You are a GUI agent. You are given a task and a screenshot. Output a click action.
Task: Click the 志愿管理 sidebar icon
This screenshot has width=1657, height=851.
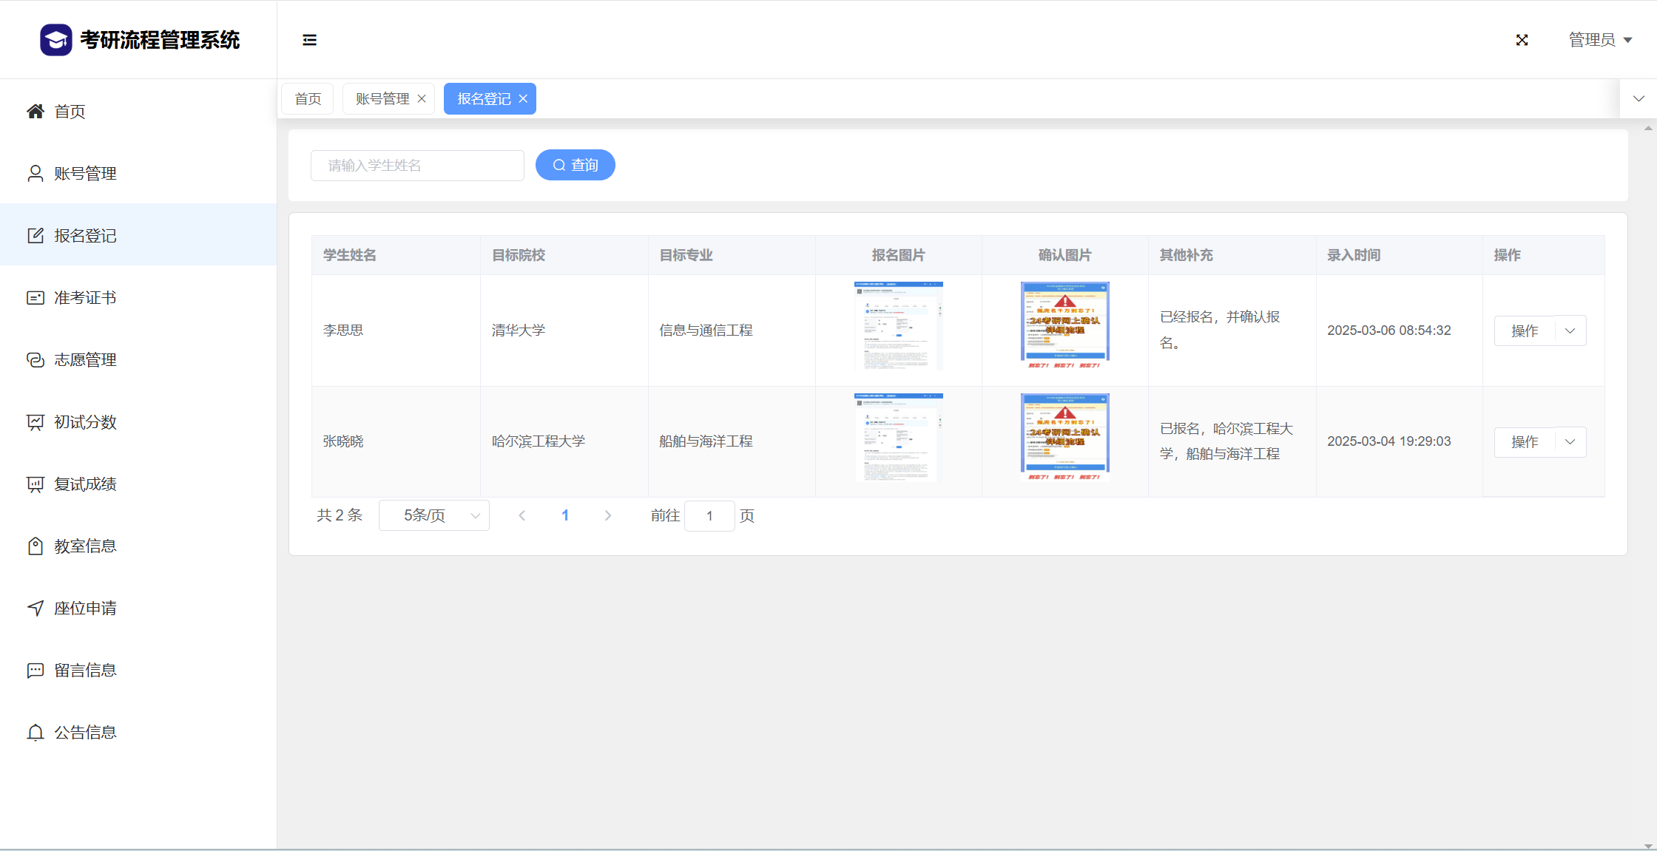coord(36,360)
